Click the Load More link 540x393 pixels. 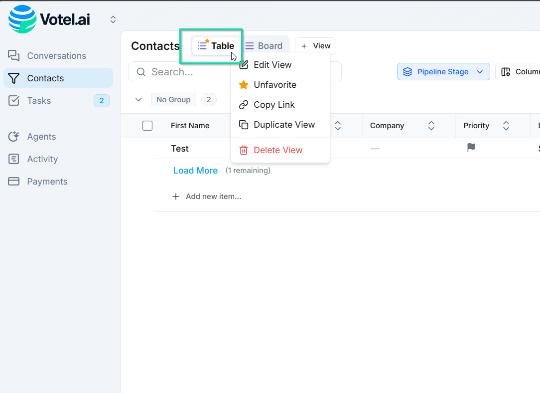tap(195, 171)
